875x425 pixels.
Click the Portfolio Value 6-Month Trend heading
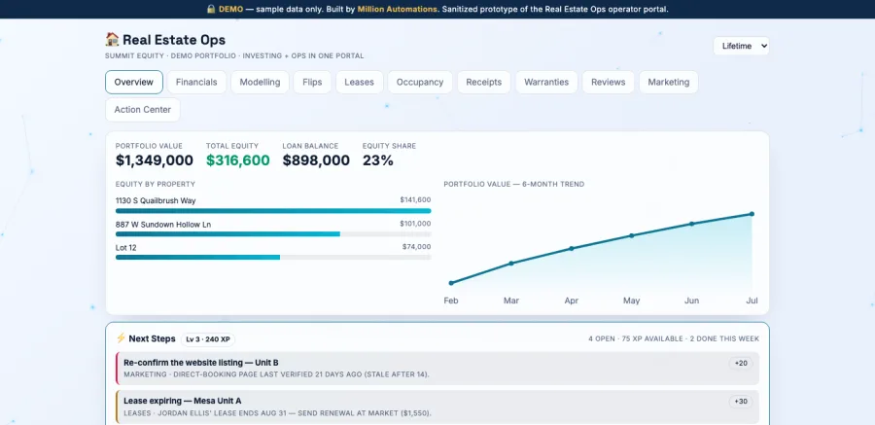514,185
